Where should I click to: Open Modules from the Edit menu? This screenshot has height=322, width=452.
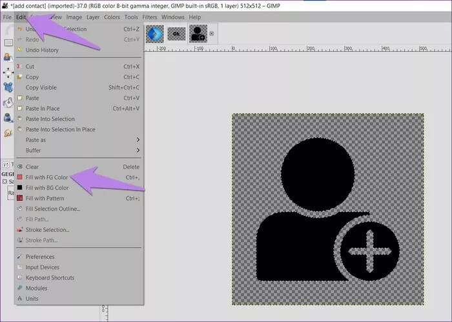pos(36,288)
